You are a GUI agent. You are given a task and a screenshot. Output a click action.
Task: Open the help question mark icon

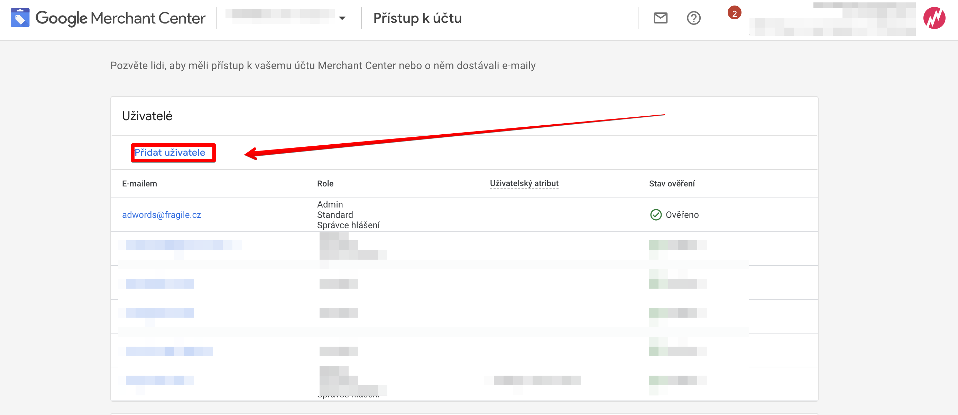click(693, 18)
